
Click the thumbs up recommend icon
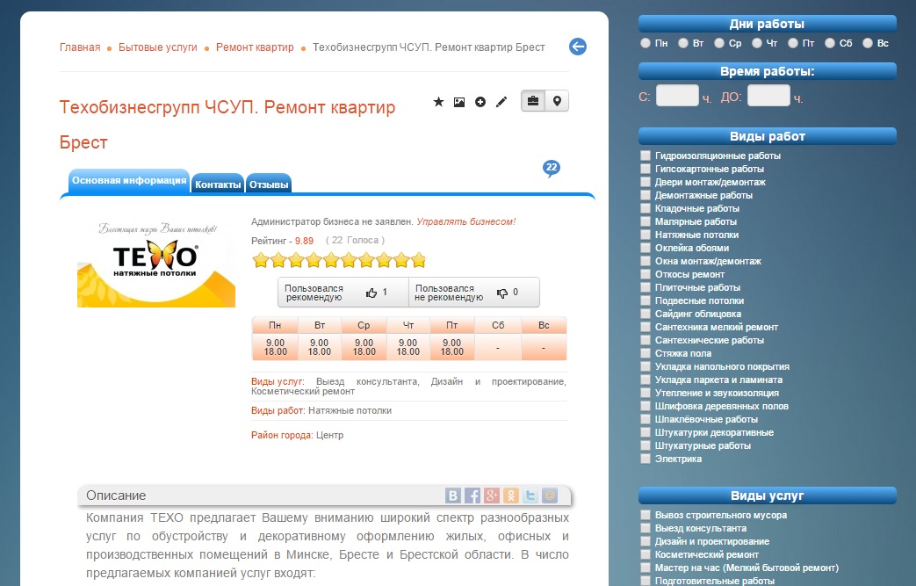[x=371, y=293]
